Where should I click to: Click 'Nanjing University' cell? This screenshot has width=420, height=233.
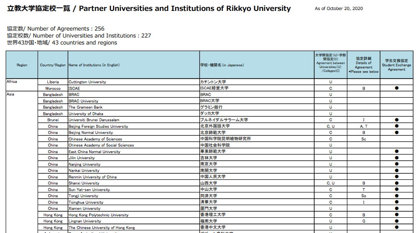134,164
